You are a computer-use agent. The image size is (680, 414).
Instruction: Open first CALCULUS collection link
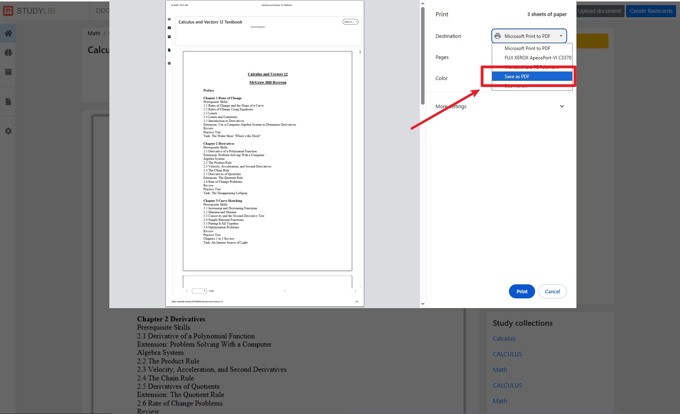point(507,354)
